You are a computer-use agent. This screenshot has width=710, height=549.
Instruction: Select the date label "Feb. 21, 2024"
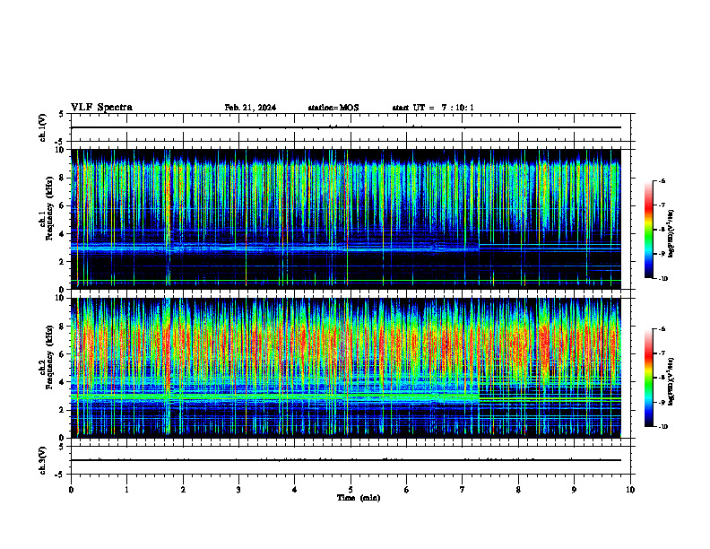[x=250, y=108]
